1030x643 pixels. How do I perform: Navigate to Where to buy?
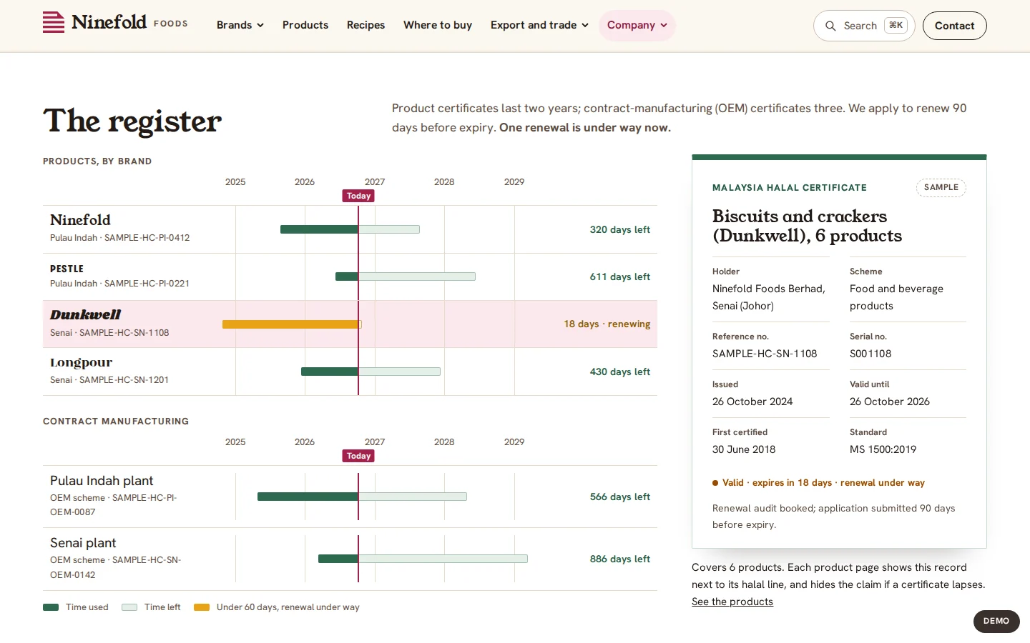pyautogui.click(x=438, y=25)
